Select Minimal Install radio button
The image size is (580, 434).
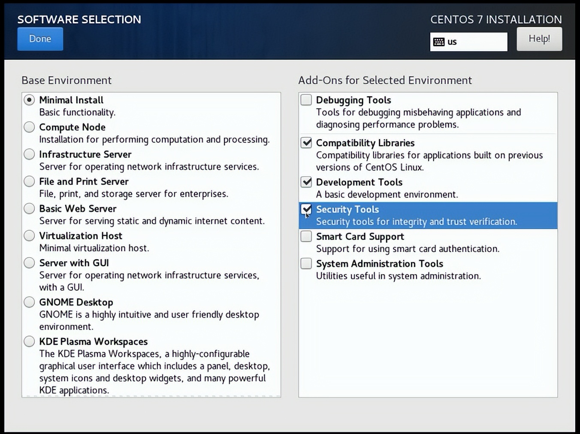(29, 100)
